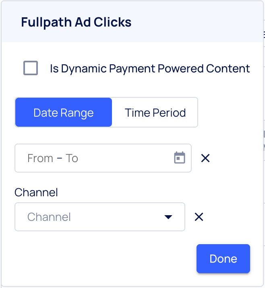The width and height of the screenshot is (265, 288).
Task: Clear the From – To date range
Action: (x=205, y=158)
